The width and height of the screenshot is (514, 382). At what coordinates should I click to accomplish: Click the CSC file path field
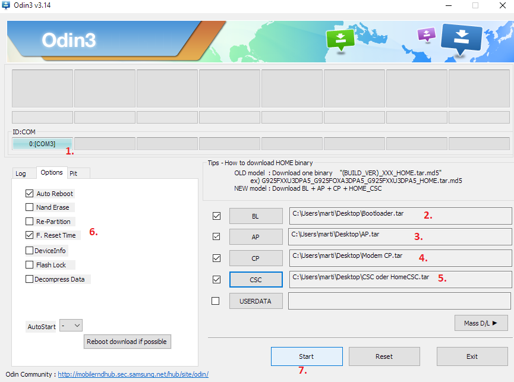399,279
